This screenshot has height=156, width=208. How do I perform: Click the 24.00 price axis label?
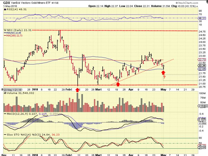click(x=202, y=42)
